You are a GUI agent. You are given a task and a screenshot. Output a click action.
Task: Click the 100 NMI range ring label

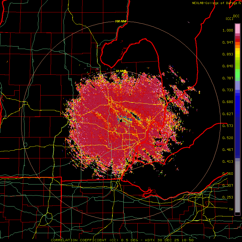121,21
